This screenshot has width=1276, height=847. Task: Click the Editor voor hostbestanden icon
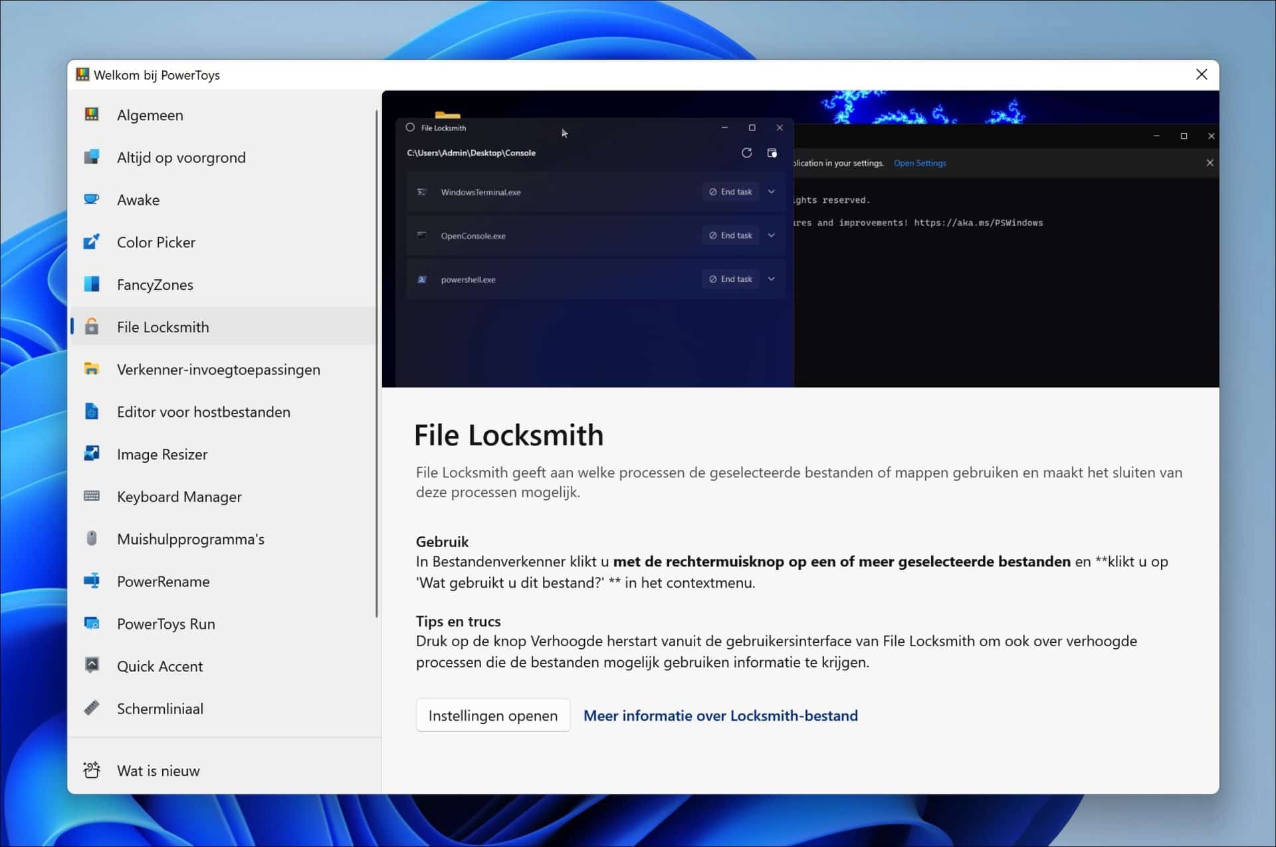92,412
